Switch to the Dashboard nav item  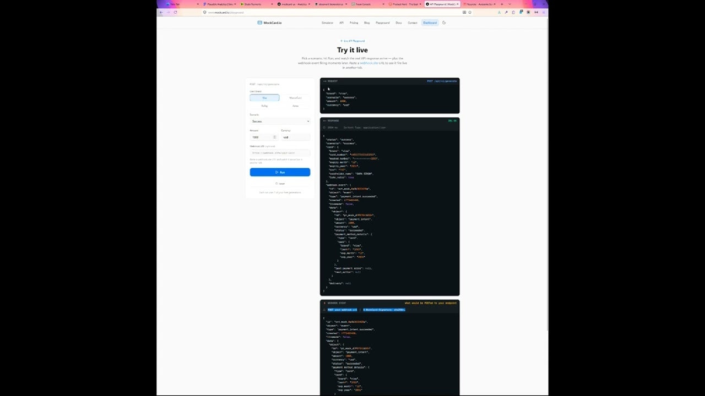(430, 23)
